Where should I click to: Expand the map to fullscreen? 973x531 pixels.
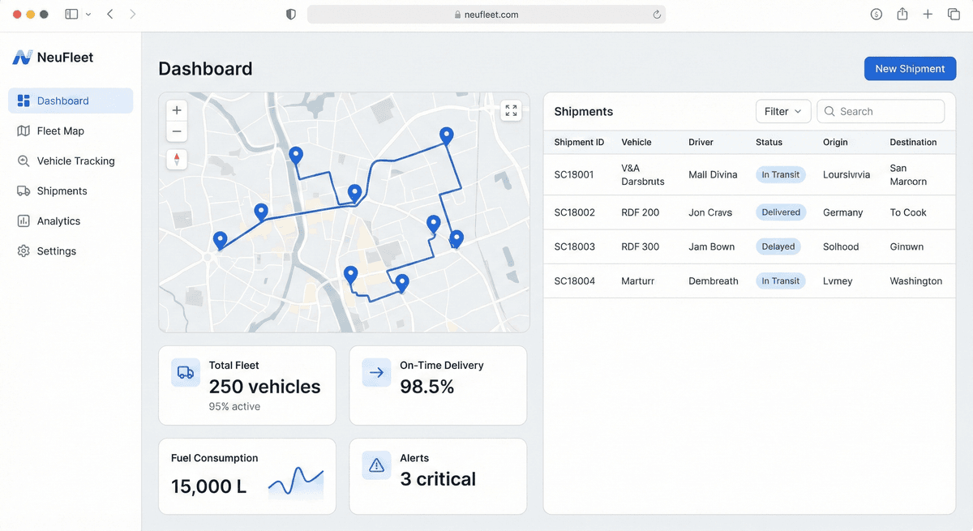point(511,109)
